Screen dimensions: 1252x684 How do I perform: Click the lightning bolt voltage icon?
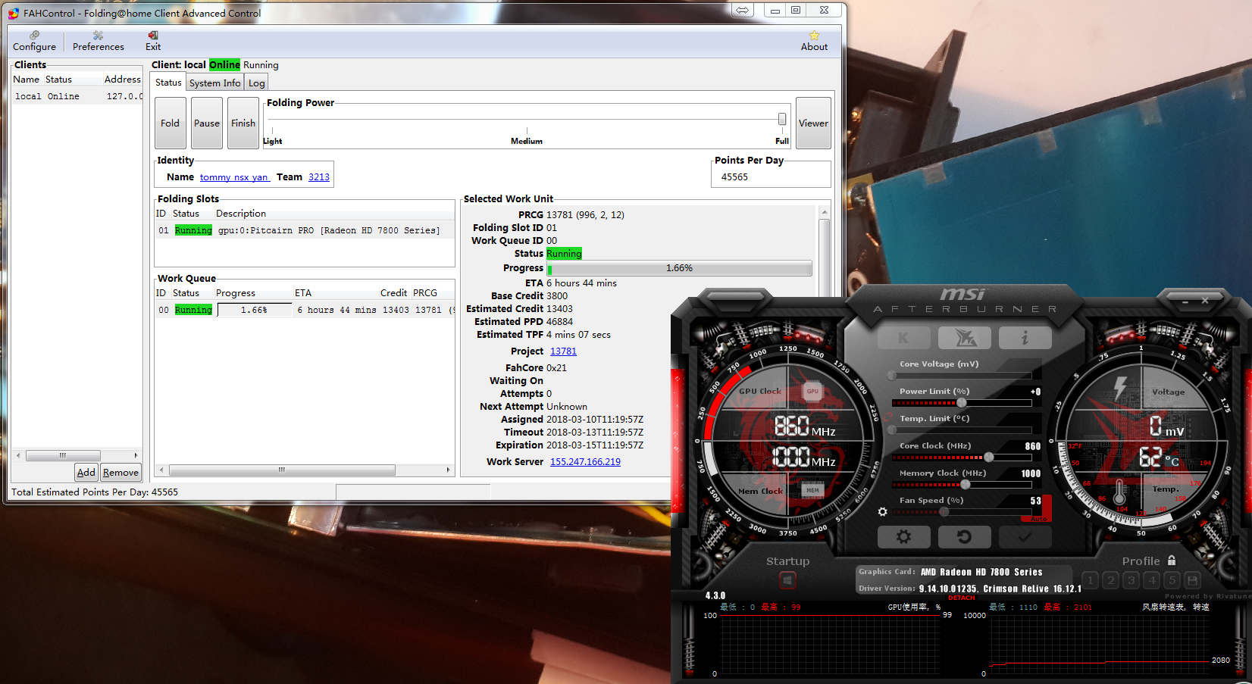tap(1120, 387)
